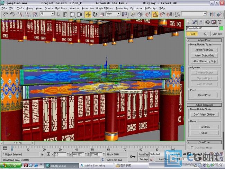
Task: Collapse the Skin Pose rollout
Action: click(204, 142)
